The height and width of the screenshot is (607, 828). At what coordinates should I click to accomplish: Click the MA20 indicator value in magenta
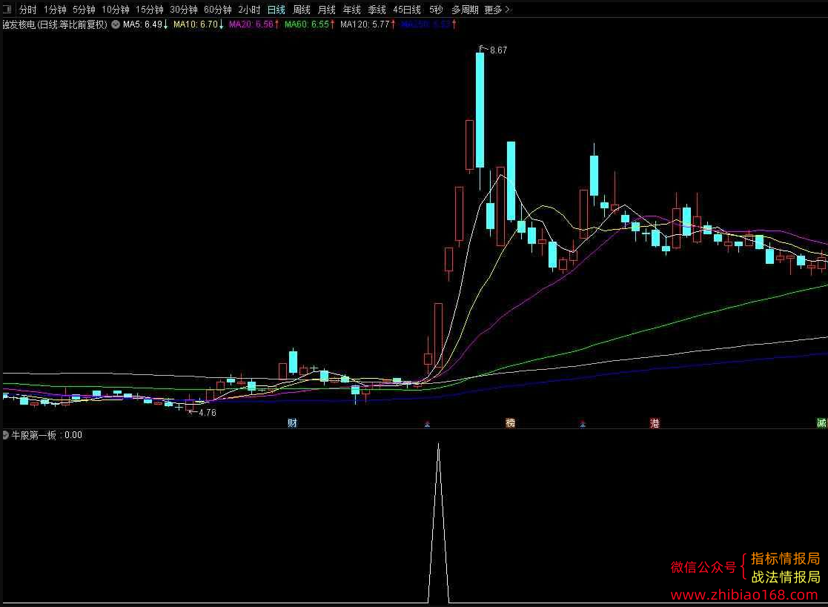[254, 24]
